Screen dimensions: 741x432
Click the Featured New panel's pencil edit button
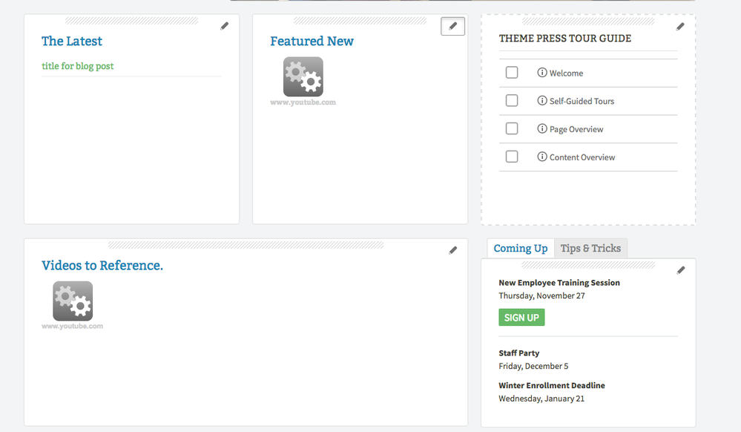[x=452, y=26]
